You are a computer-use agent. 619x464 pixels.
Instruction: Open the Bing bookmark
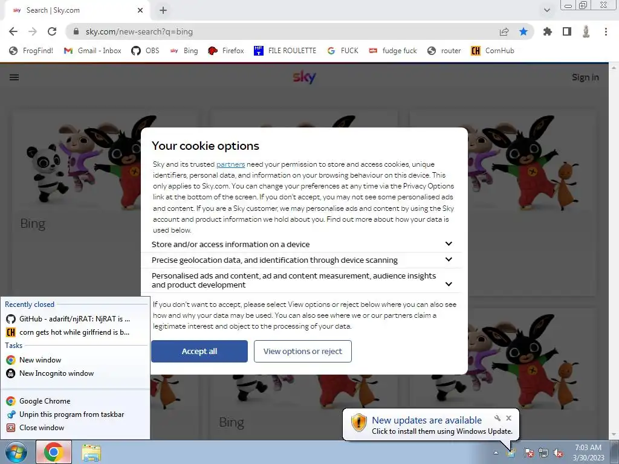point(184,51)
